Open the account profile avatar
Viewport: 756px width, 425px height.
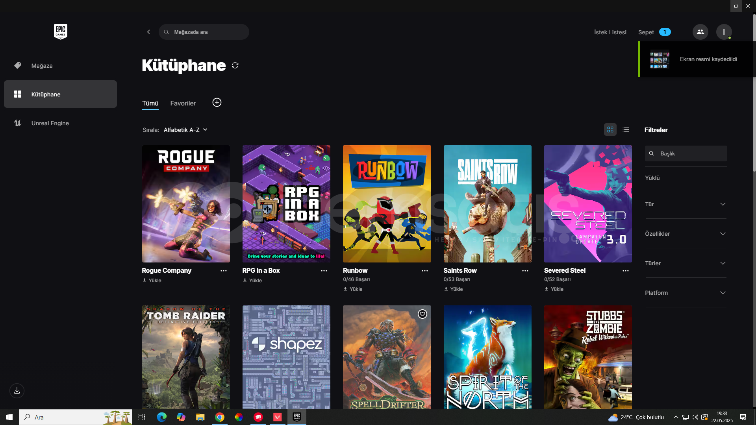[724, 32]
